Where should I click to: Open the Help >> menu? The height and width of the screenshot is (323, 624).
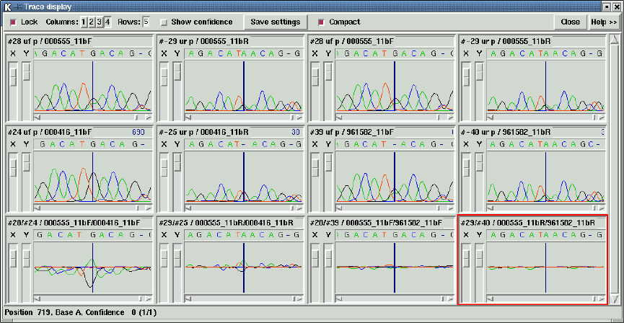(x=604, y=22)
